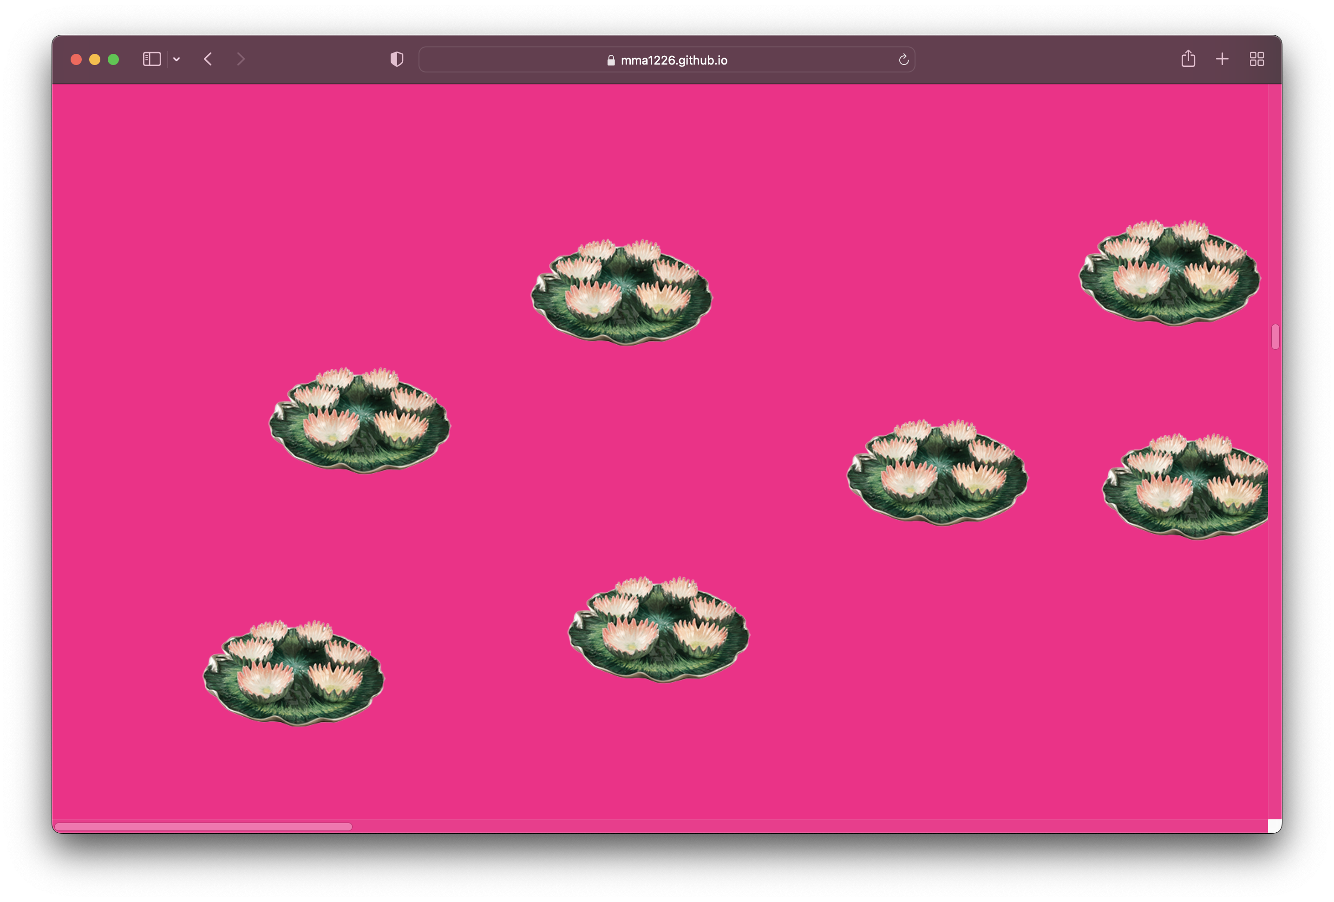This screenshot has height=902, width=1334.
Task: Toggle the Safari sidebar button
Action: [x=151, y=59]
